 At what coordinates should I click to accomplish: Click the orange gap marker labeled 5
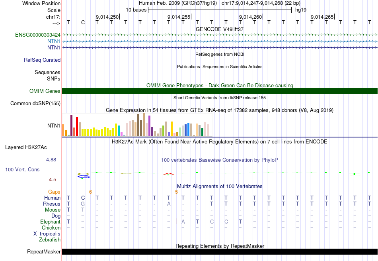176,192
